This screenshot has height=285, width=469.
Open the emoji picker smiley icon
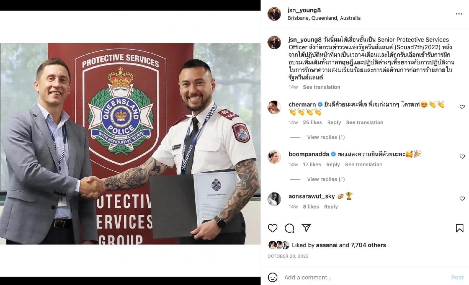pos(273,277)
